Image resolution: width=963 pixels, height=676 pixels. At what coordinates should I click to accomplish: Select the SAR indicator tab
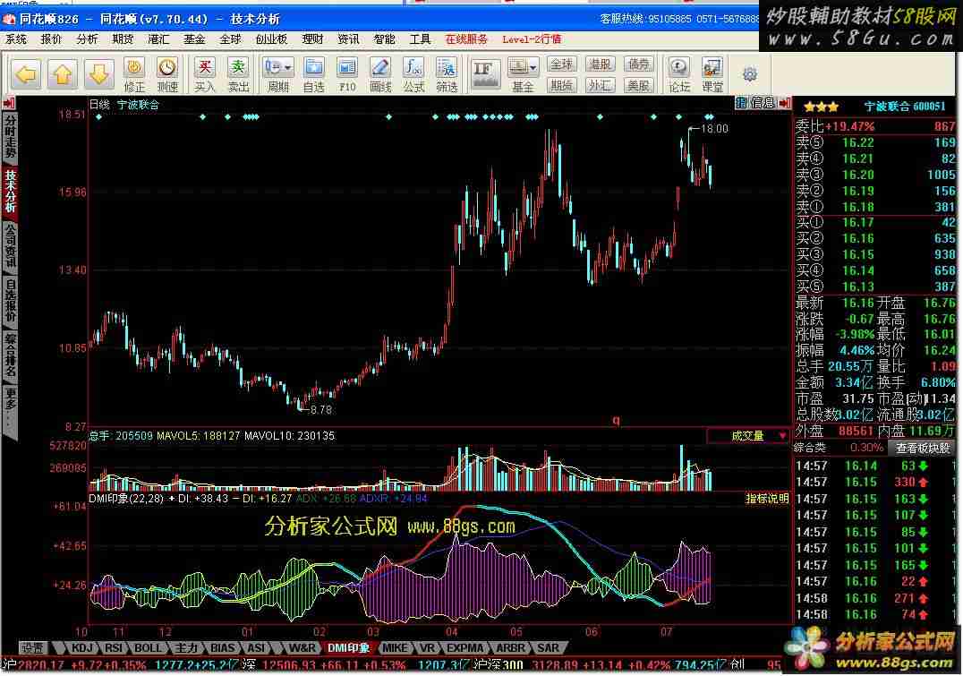[548, 647]
